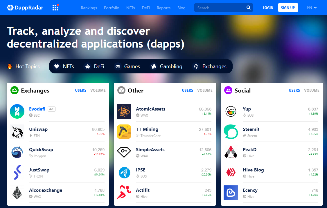This screenshot has width=327, height=208.
Task: Click the DappRadar home logo
Action: 25,8
